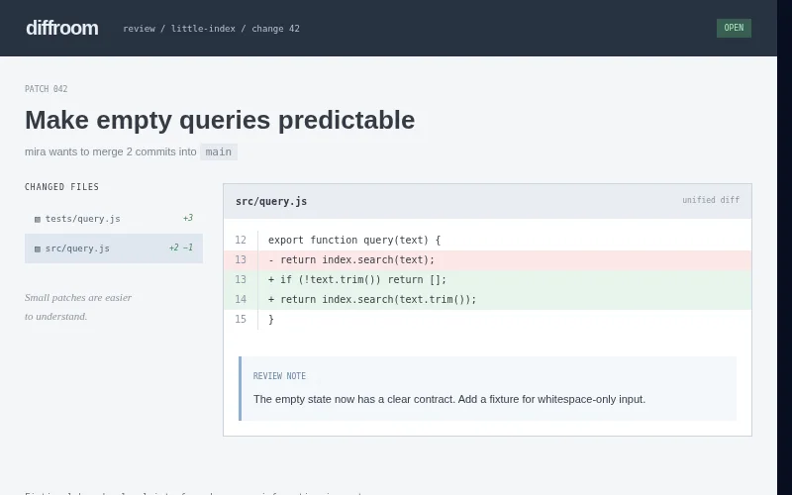Click the file icon beside src/query.js
Image resolution: width=792 pixels, height=495 pixels.
[38, 249]
